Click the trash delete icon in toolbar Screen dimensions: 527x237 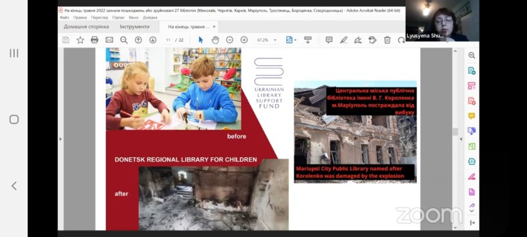tap(387, 40)
